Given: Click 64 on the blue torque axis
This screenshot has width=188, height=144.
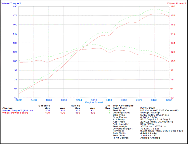Looking at the screenshot, I should click(16, 89).
